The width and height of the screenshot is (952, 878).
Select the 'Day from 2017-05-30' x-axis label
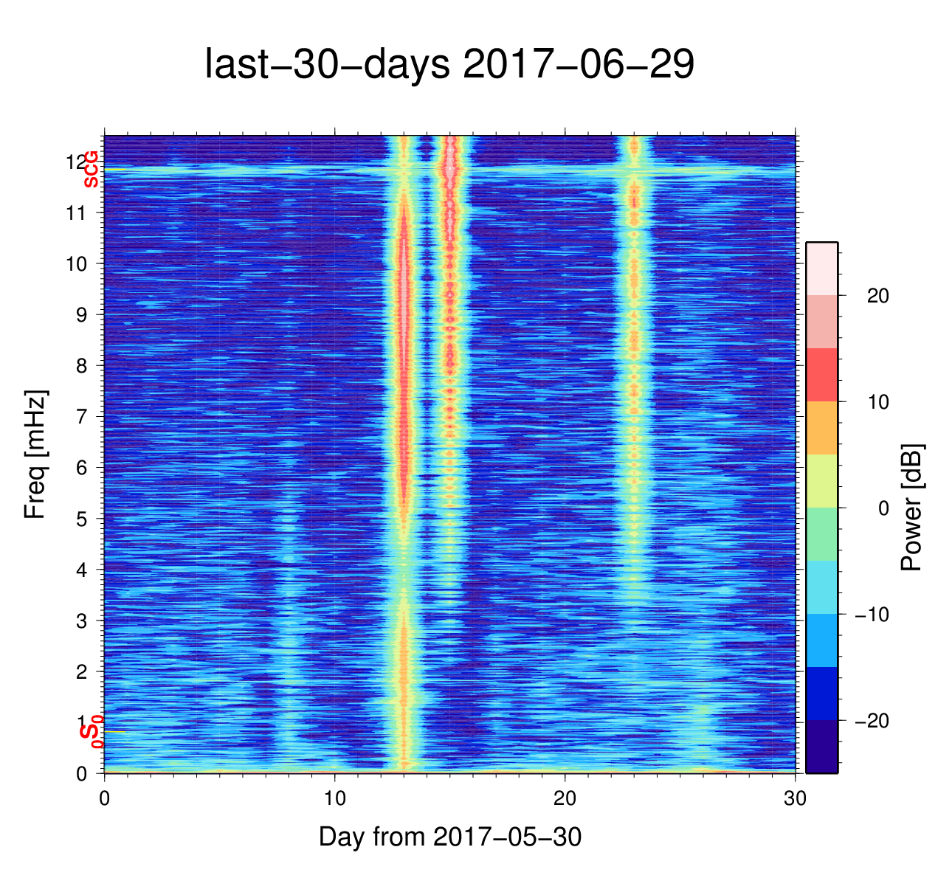tap(449, 837)
